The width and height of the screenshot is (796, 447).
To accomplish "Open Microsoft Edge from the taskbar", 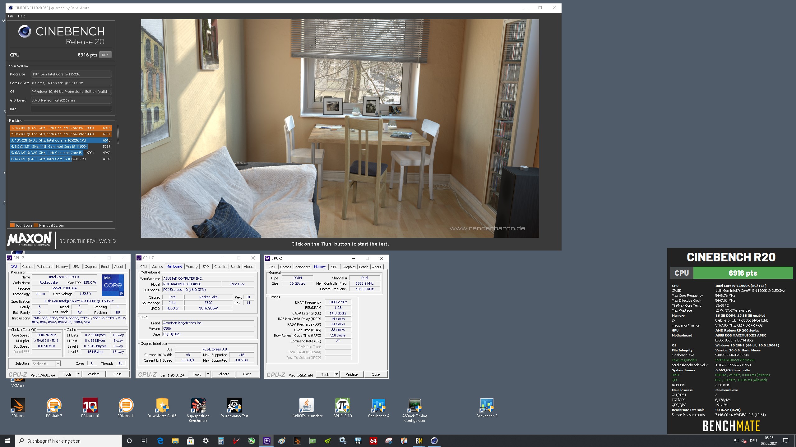I will click(160, 441).
